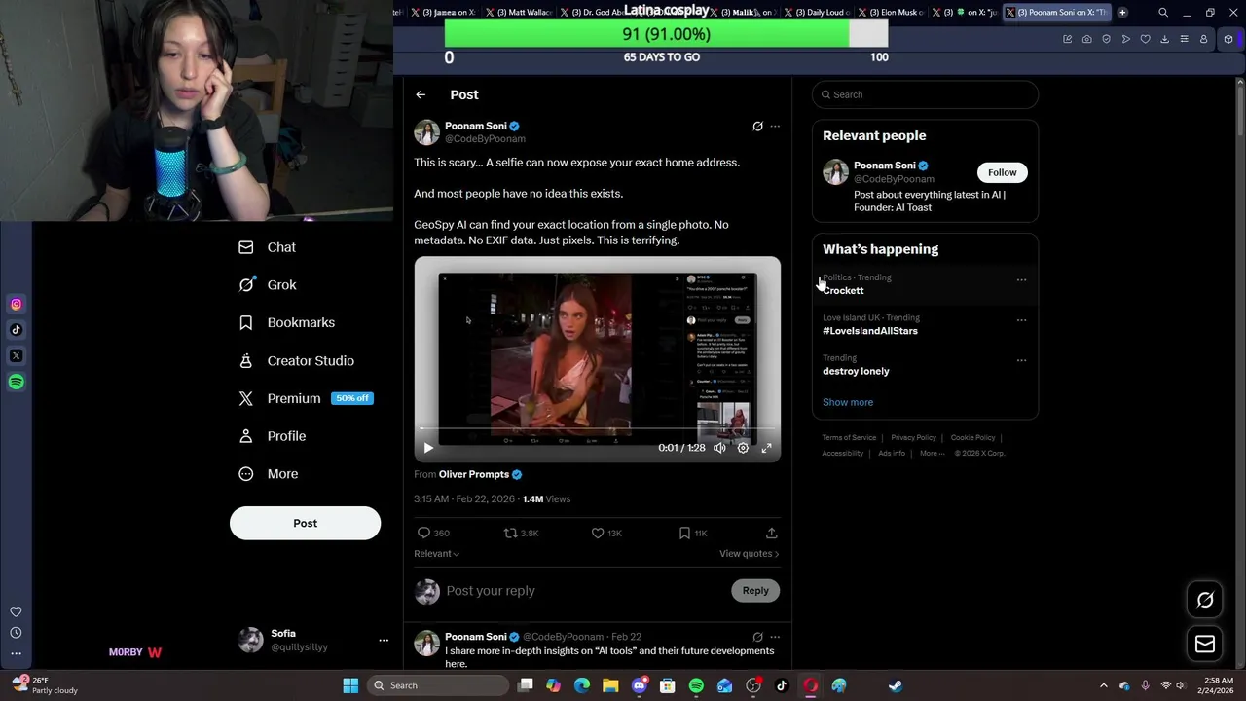Play the embedded video

pyautogui.click(x=428, y=448)
